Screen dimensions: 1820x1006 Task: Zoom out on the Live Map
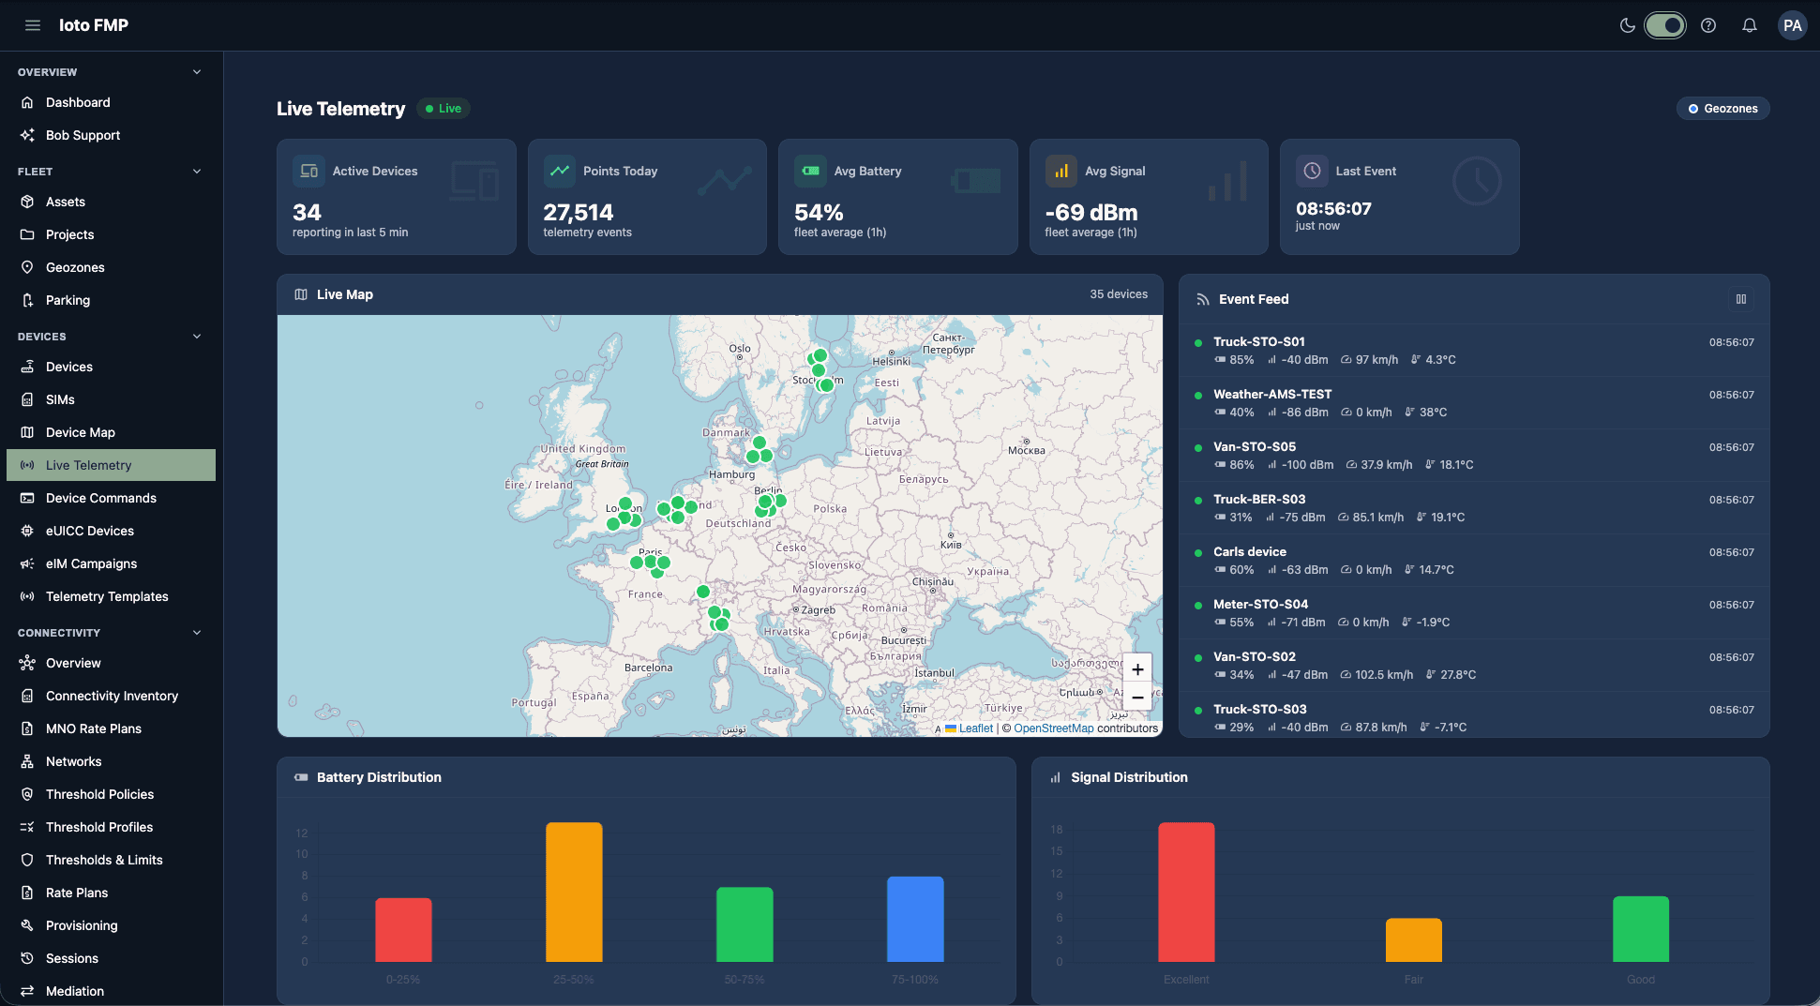[1137, 698]
